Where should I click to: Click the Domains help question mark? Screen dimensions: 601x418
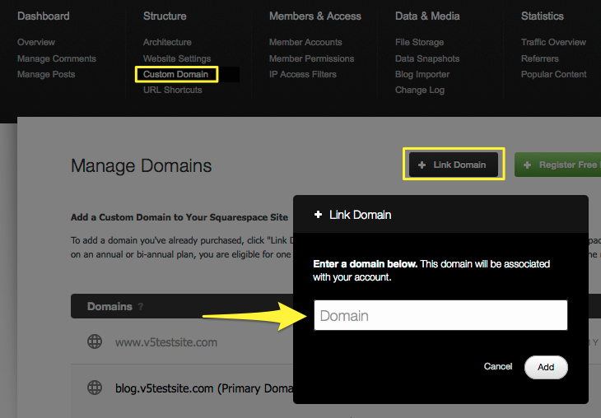pos(141,307)
